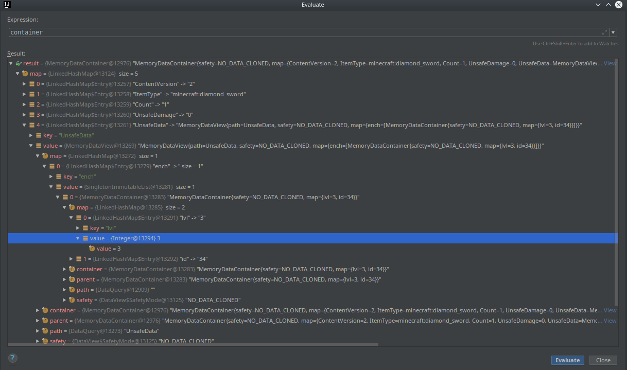Expand the "UnsafeDamage" entry row
Viewport: 627px width, 370px height.
pos(24,114)
